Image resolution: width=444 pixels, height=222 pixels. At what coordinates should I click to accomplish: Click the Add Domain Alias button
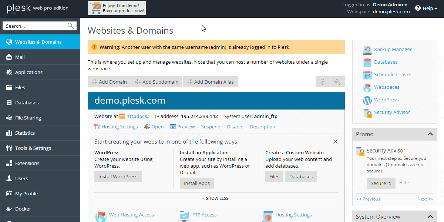(210, 82)
